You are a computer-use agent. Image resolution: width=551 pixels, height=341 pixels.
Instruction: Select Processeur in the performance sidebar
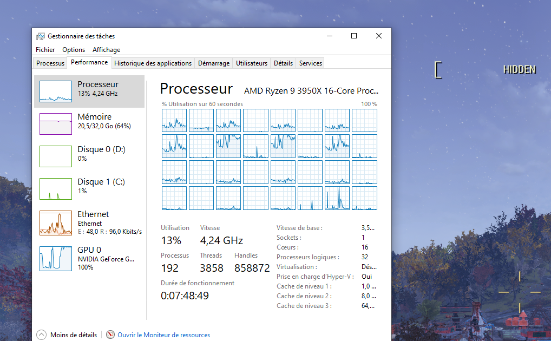click(89, 91)
